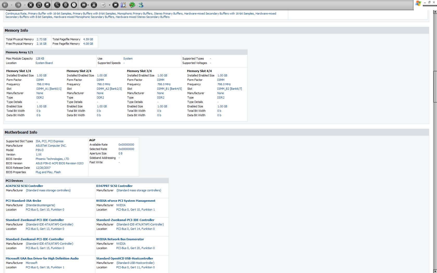
Task: Open 'NVIDIA nForce PCI System Management' entry
Action: tap(126, 201)
